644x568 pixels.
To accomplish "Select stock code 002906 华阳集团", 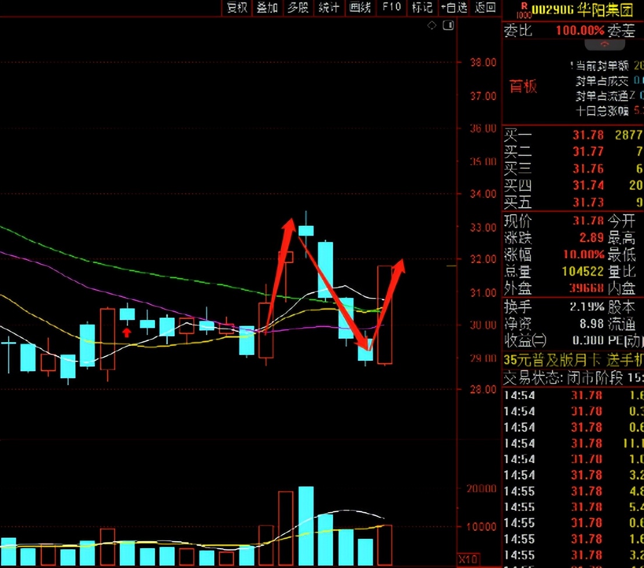I will pyautogui.click(x=583, y=10).
